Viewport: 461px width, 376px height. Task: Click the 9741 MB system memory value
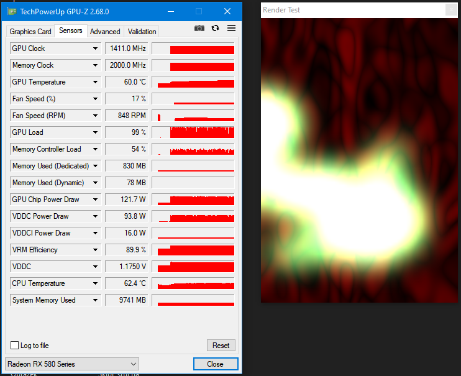[x=126, y=300]
